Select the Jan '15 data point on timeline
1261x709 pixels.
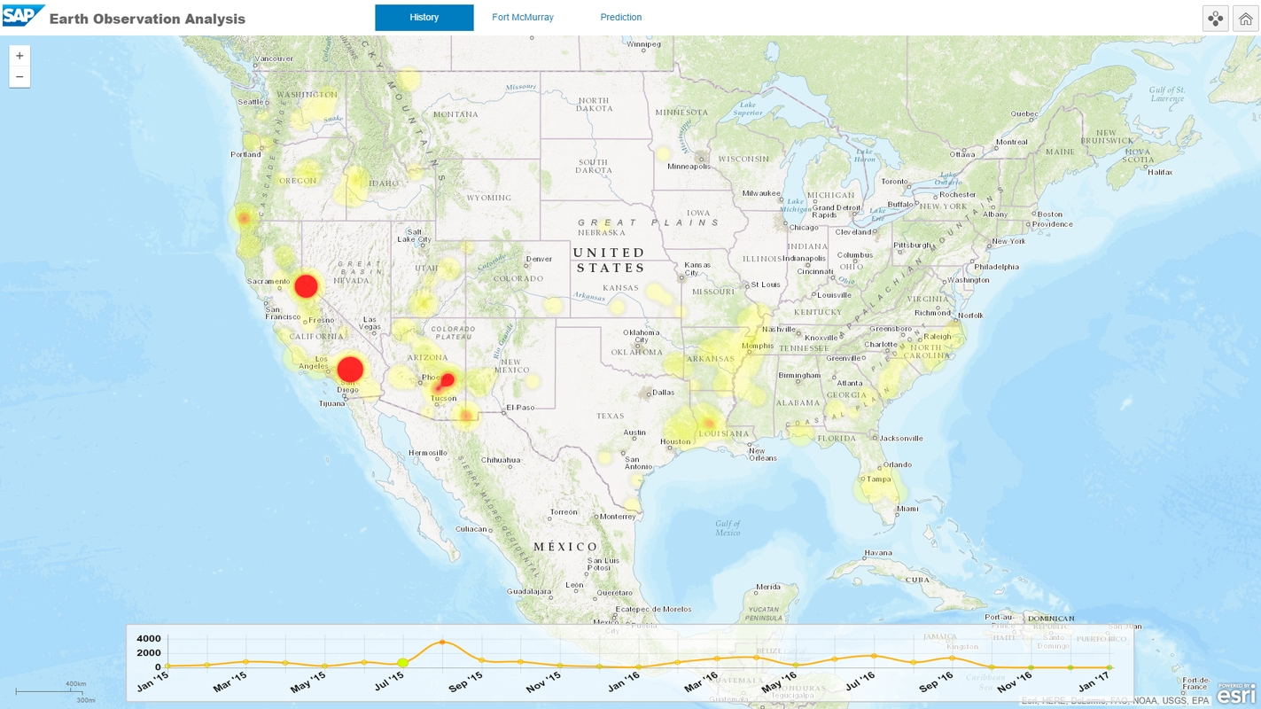167,666
